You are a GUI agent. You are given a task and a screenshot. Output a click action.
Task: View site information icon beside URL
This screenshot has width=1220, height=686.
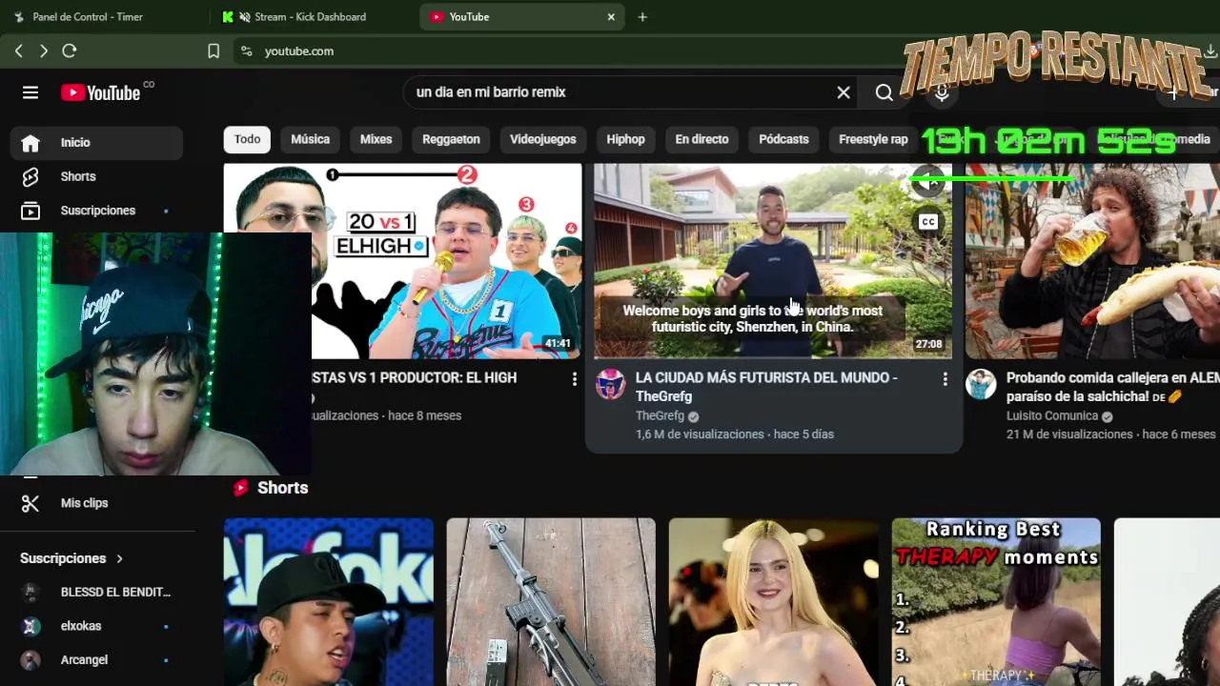coord(246,50)
